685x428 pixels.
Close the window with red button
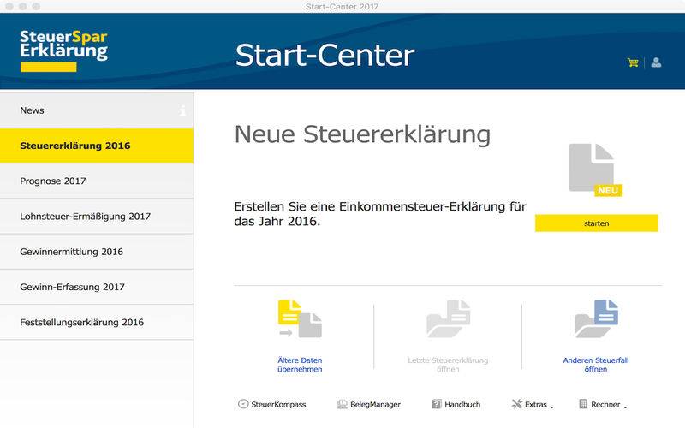[x=9, y=7]
